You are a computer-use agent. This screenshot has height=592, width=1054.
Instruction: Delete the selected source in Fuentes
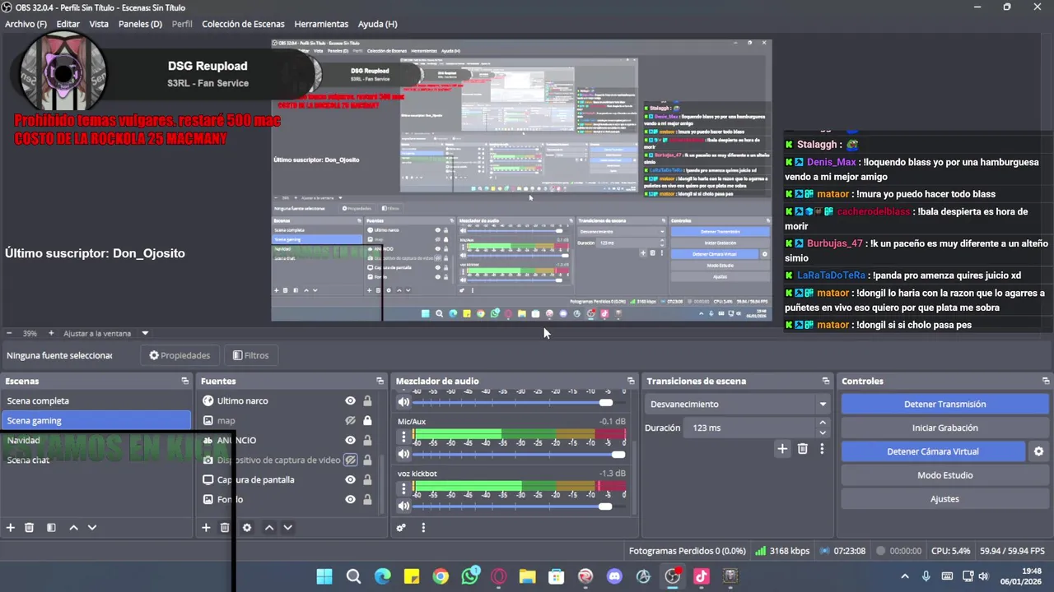(x=224, y=527)
